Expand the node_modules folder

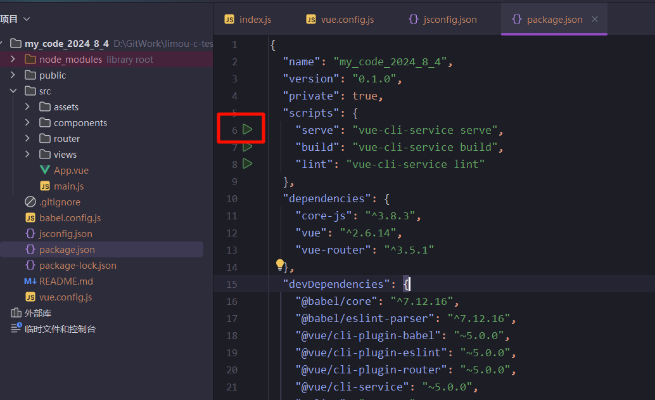pyautogui.click(x=13, y=59)
